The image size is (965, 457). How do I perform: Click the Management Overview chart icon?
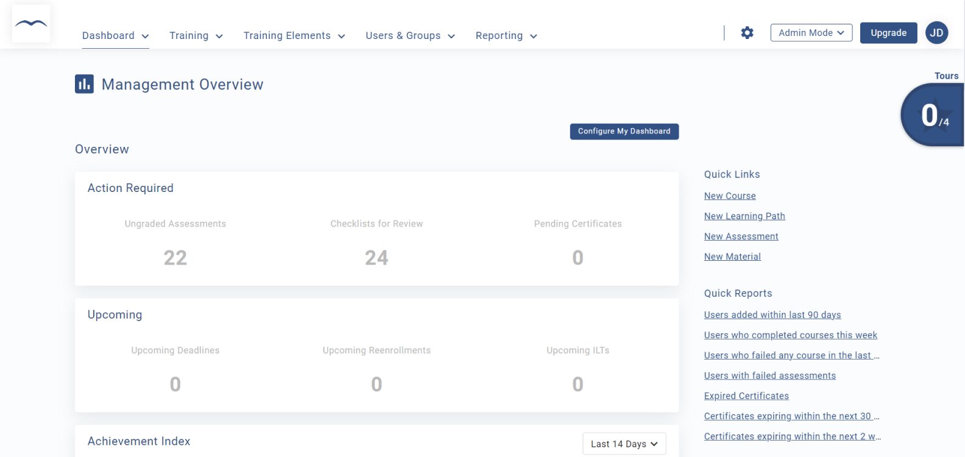point(84,84)
